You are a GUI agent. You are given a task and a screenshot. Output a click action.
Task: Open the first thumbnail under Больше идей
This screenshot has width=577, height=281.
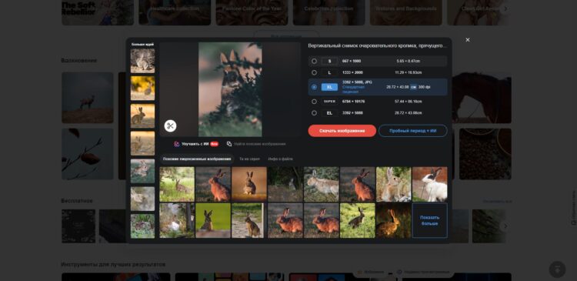tap(143, 61)
